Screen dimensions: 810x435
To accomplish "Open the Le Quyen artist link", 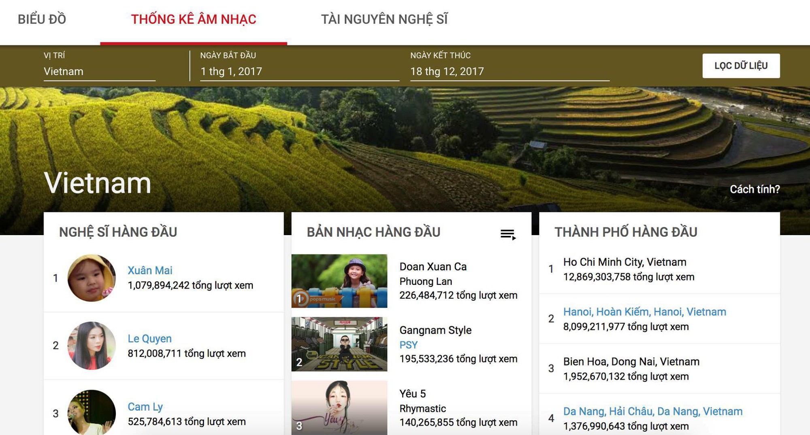I will (x=149, y=339).
